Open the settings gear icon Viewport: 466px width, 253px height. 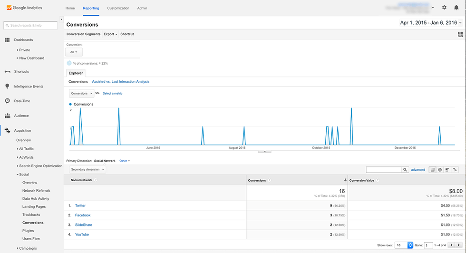(444, 8)
